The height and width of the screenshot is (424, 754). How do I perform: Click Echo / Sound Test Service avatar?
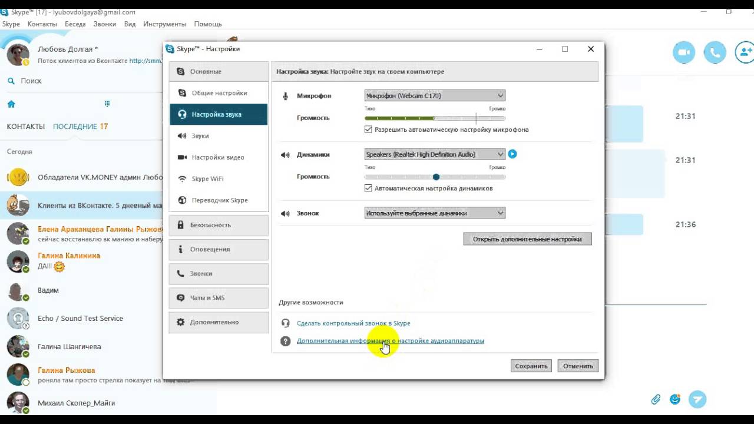click(18, 318)
